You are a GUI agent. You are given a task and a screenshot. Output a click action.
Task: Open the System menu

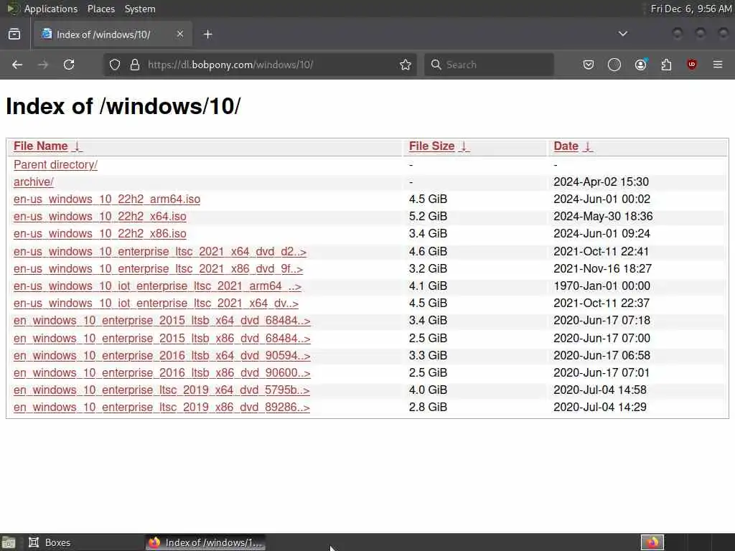pyautogui.click(x=140, y=9)
